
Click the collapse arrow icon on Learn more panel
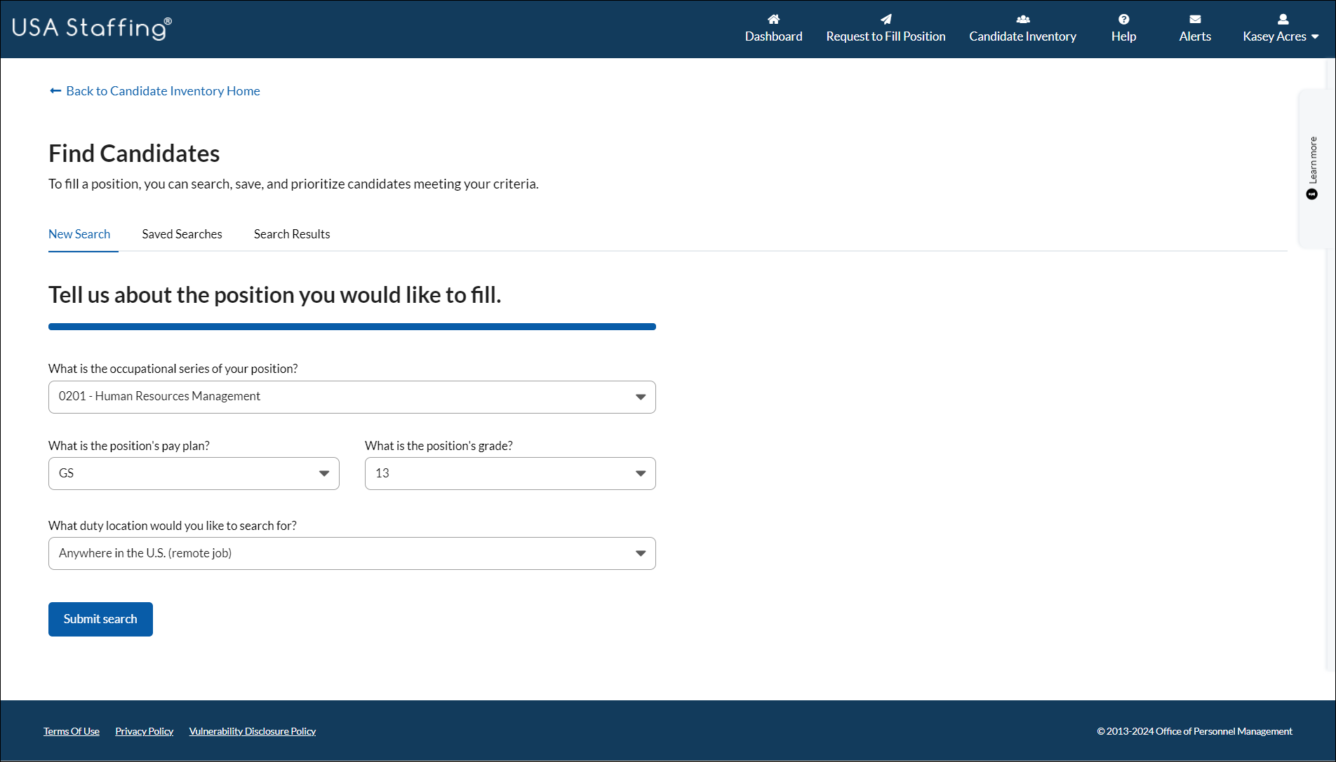tap(1311, 193)
